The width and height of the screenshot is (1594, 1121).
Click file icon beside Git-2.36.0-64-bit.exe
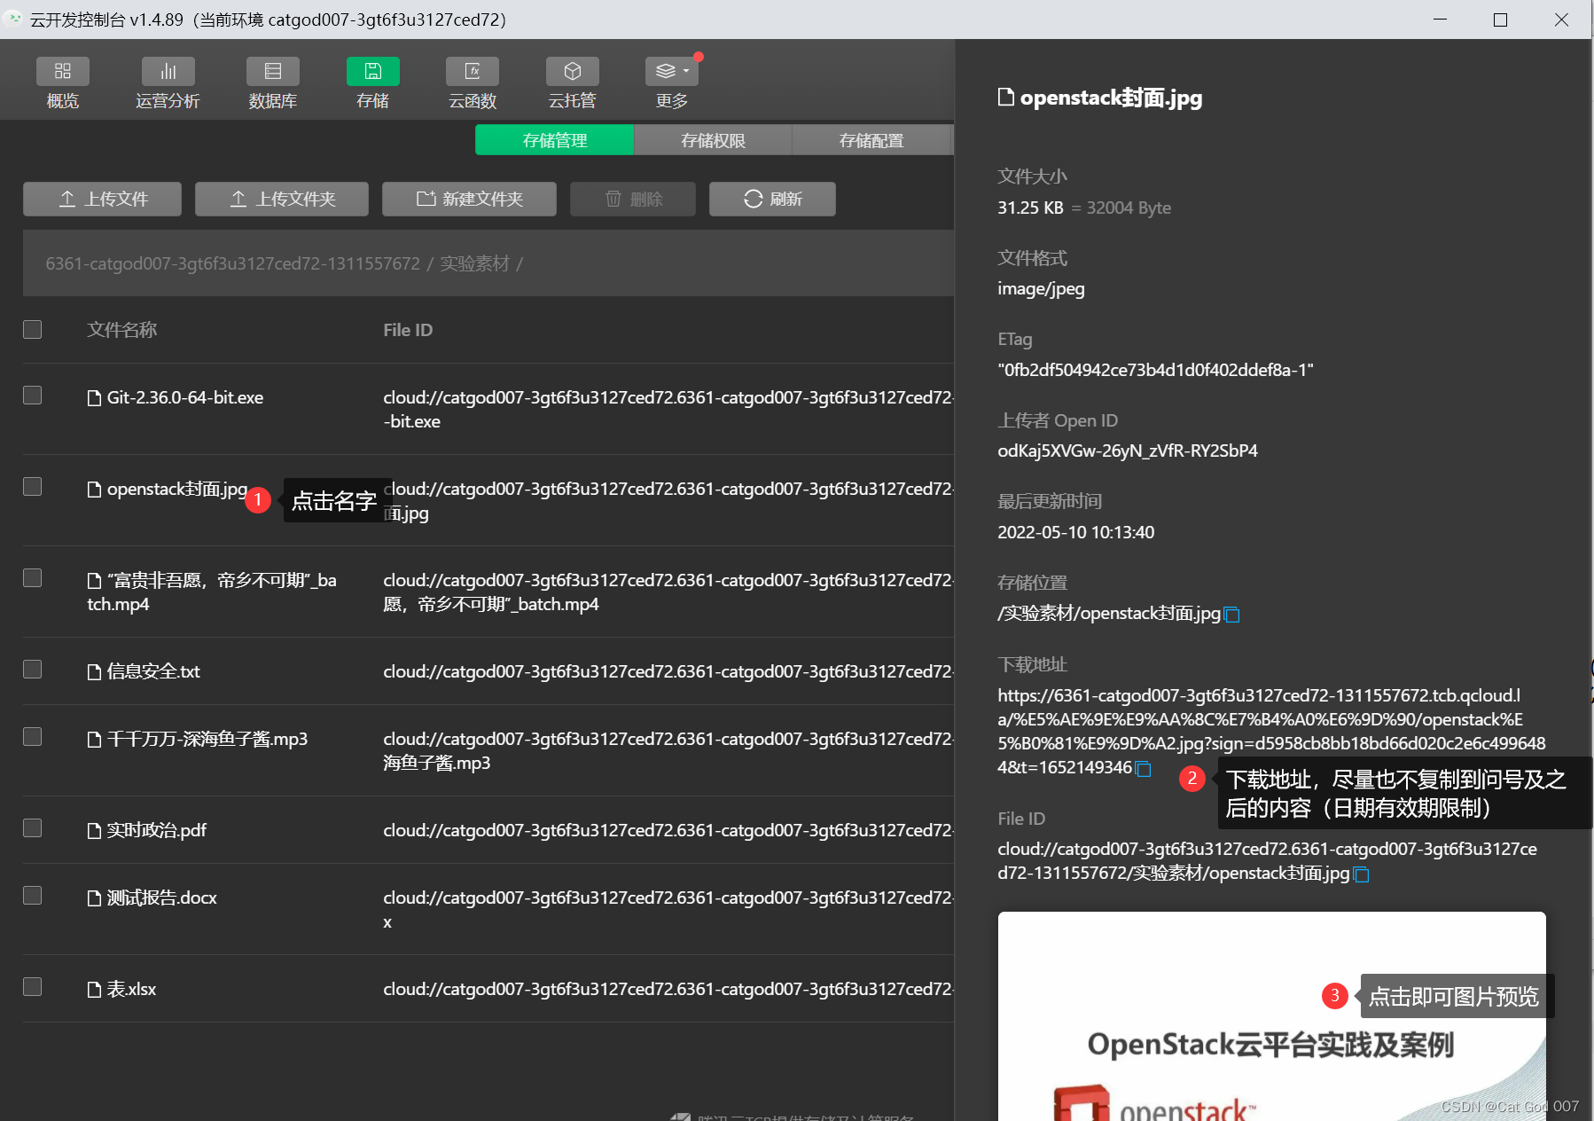[94, 398]
